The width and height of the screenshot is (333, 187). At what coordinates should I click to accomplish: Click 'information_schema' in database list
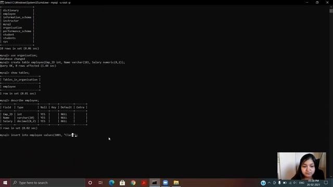coord(17,17)
